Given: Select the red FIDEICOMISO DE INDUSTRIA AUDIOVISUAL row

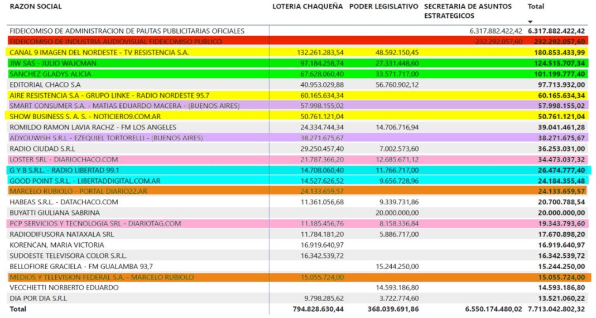Looking at the screenshot, I should [x=116, y=42].
